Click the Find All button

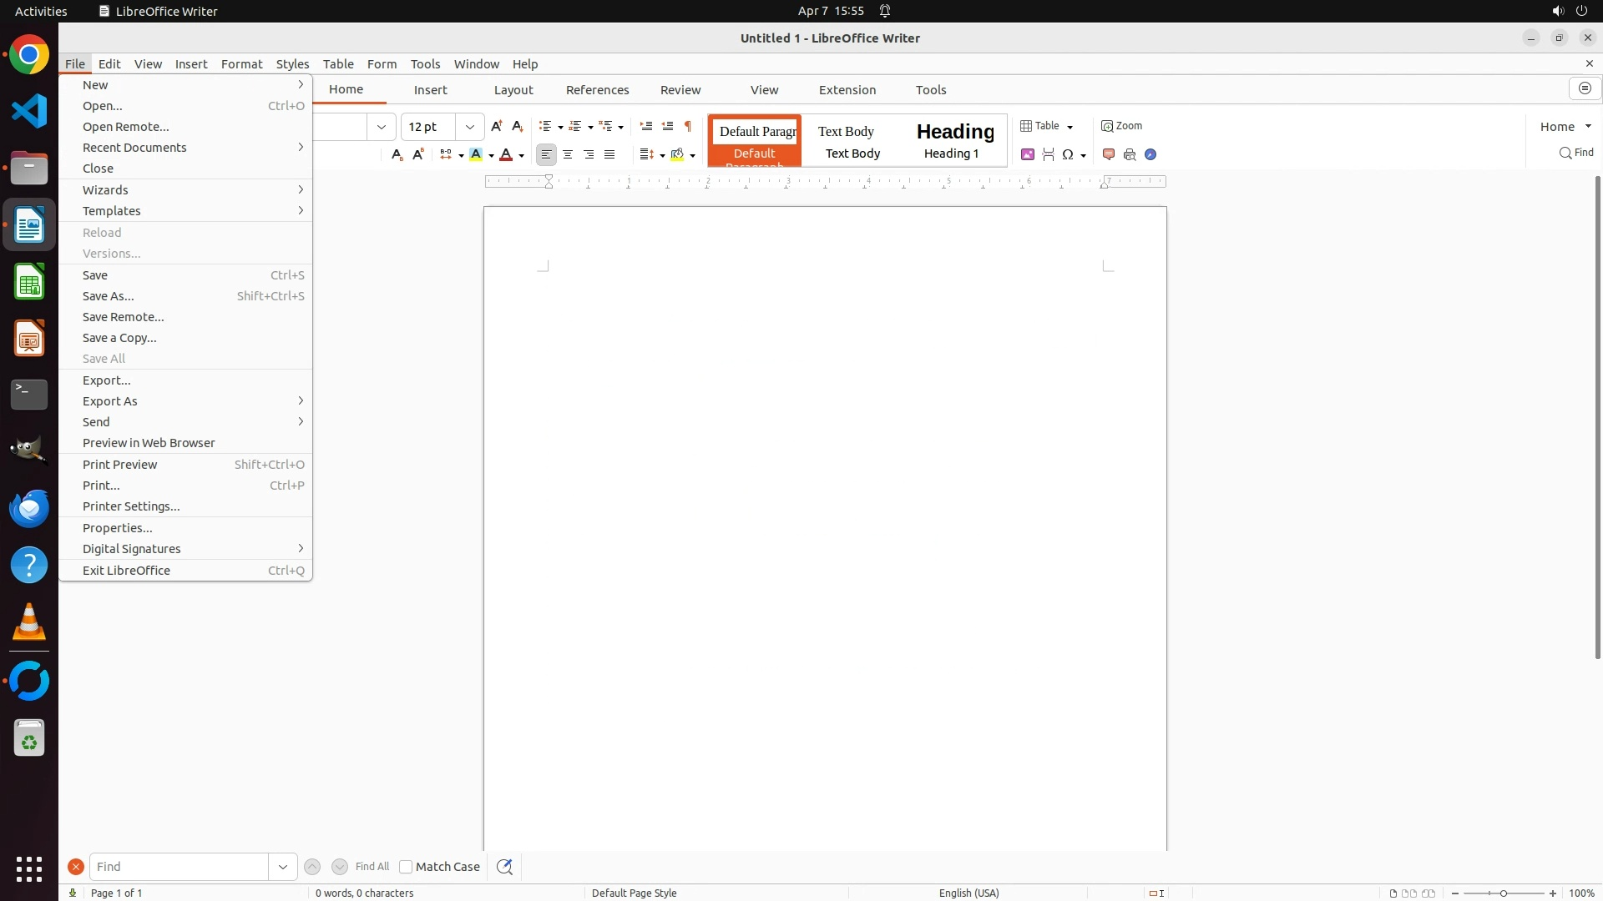pyautogui.click(x=372, y=867)
